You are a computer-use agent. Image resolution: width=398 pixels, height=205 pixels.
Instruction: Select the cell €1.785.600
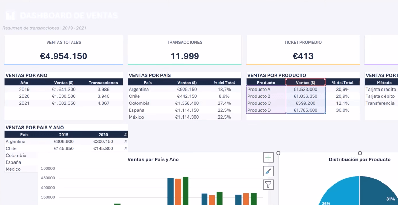click(305, 110)
